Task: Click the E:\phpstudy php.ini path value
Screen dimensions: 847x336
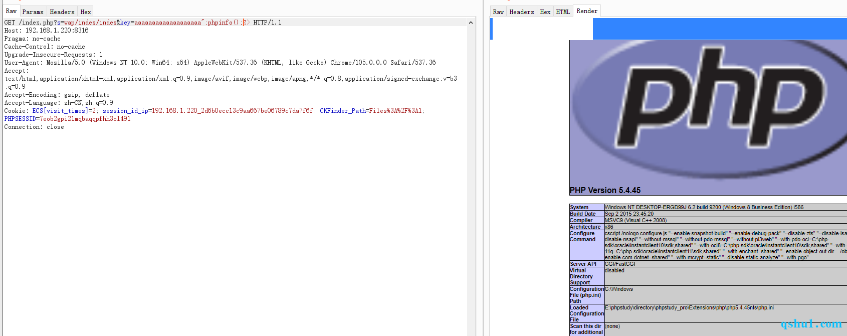Action: coord(689,307)
